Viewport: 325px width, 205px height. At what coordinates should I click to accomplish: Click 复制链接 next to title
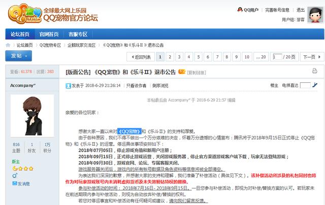[x=197, y=73]
